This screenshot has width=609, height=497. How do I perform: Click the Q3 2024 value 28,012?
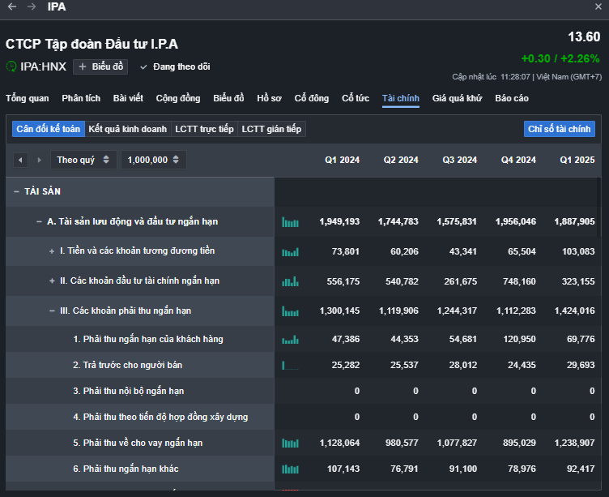463,365
